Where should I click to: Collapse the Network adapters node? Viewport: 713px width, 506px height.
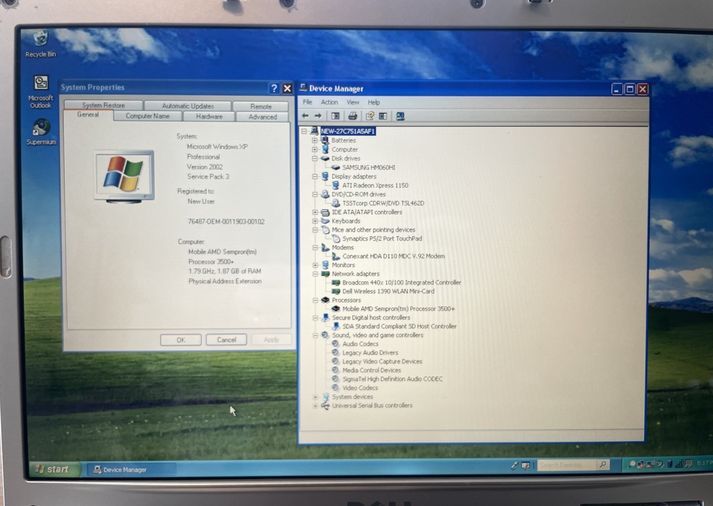(x=315, y=274)
